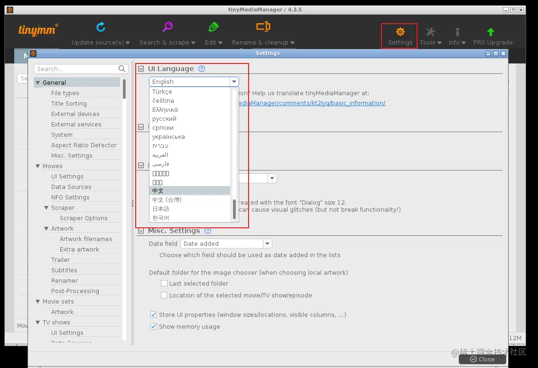Toggle the section collapse box under UI Language
538x368 pixels.
pos(141,127)
